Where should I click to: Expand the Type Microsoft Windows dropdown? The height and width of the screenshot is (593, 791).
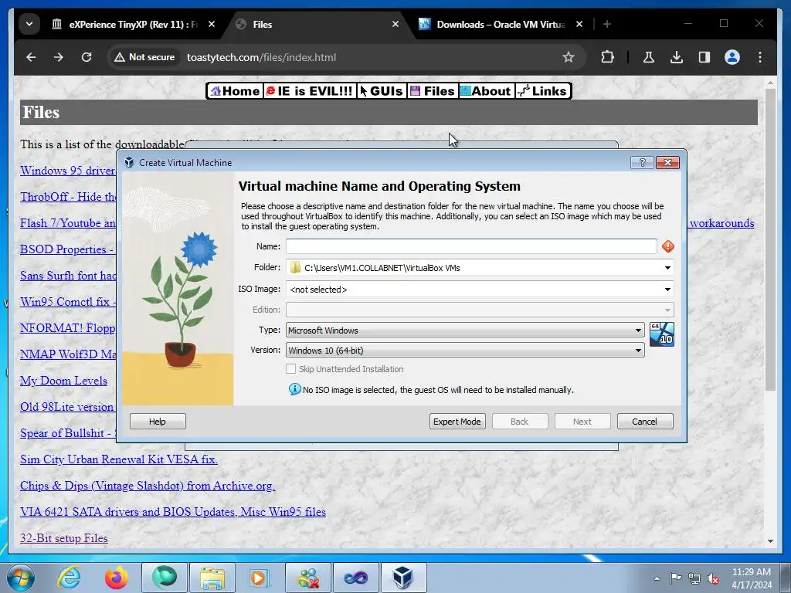pyautogui.click(x=465, y=330)
